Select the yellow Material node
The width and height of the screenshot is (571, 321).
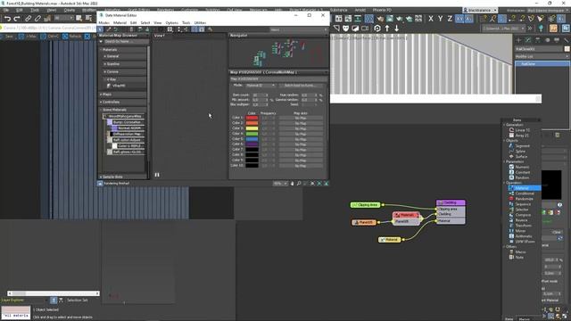tap(389, 240)
